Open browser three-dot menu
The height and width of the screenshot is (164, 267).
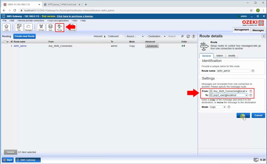(263, 10)
